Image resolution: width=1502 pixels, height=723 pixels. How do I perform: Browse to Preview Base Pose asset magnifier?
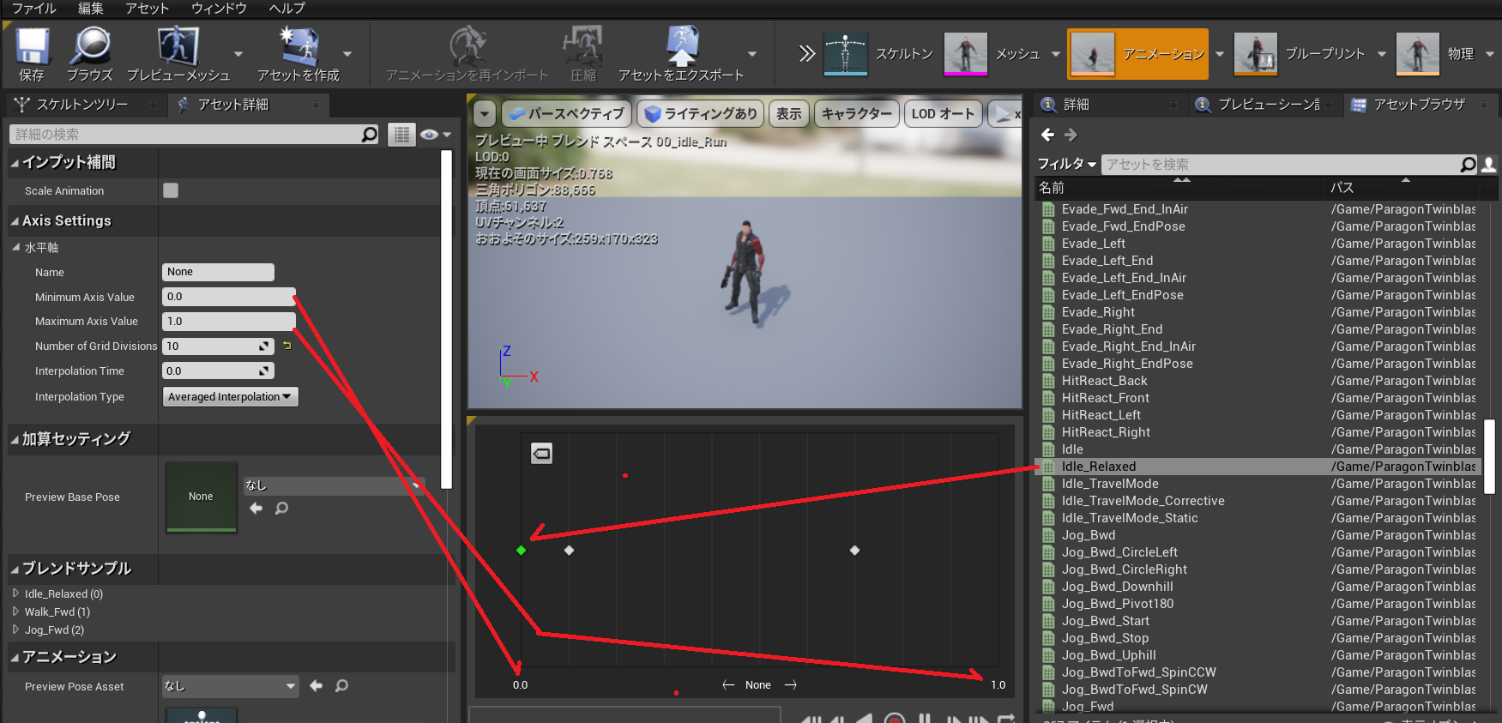tap(281, 509)
